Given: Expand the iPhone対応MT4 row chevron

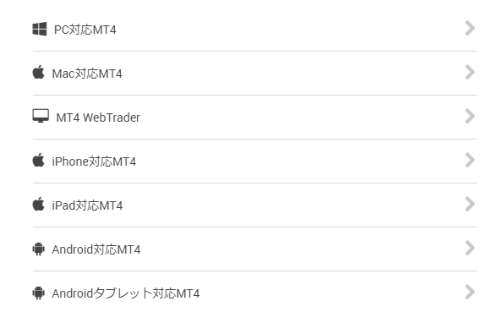Looking at the screenshot, I should coord(470,160).
